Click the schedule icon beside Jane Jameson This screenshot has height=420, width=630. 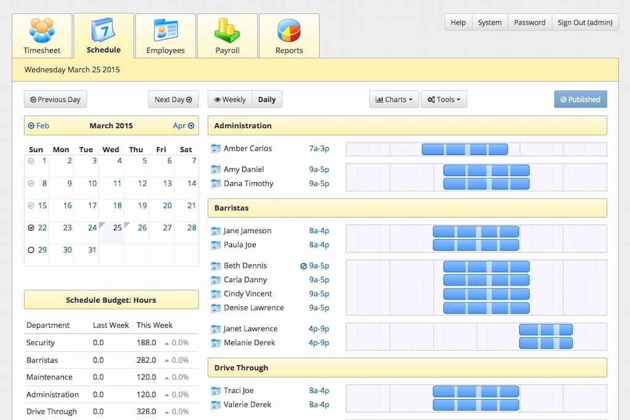point(216,231)
